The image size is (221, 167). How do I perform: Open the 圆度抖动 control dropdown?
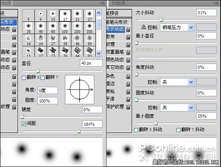tap(177, 108)
